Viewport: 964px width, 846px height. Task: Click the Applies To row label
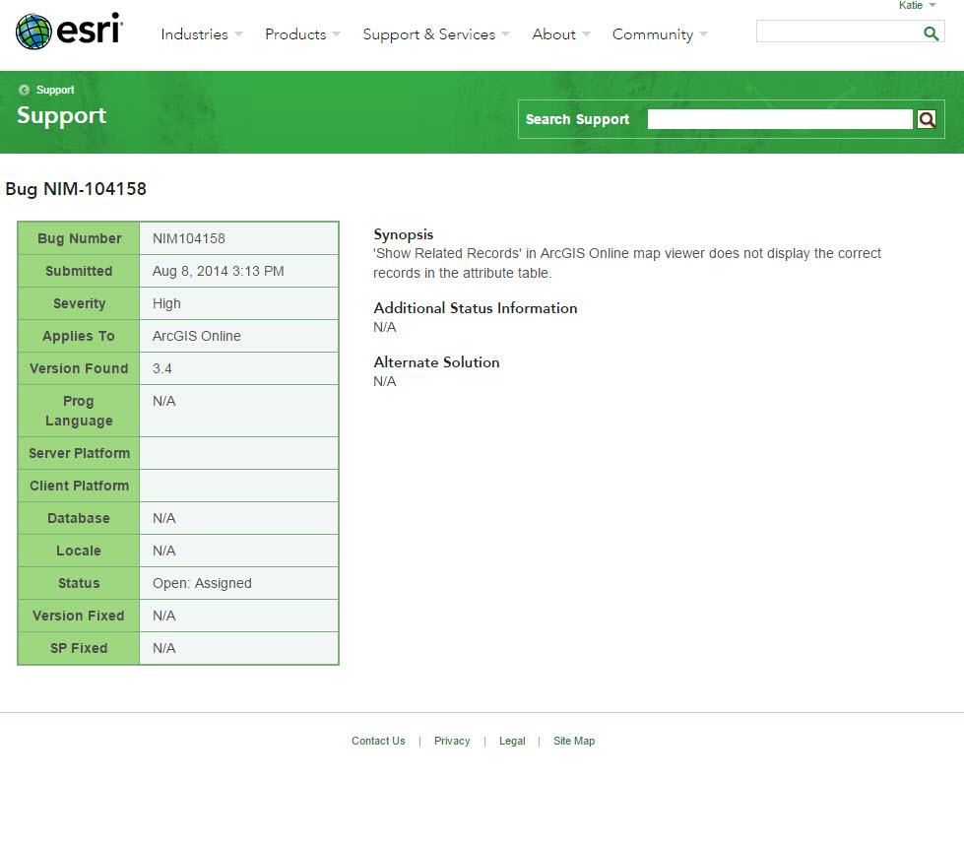[79, 336]
